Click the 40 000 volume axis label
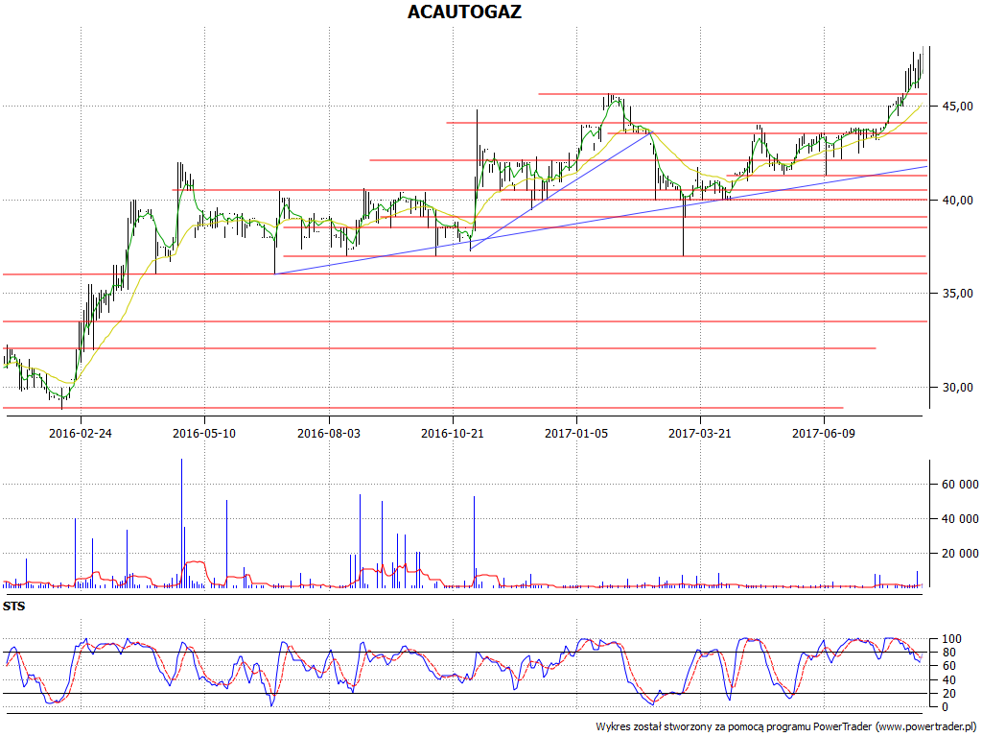Image resolution: width=982 pixels, height=737 pixels. [959, 519]
